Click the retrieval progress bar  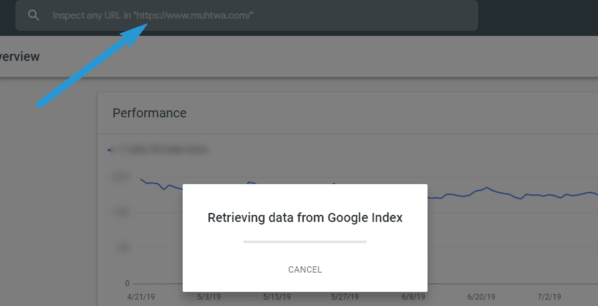point(304,241)
